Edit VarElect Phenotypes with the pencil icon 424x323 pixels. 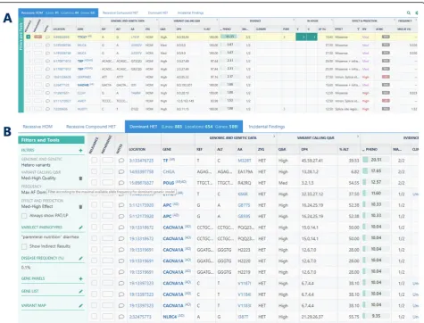point(80,228)
